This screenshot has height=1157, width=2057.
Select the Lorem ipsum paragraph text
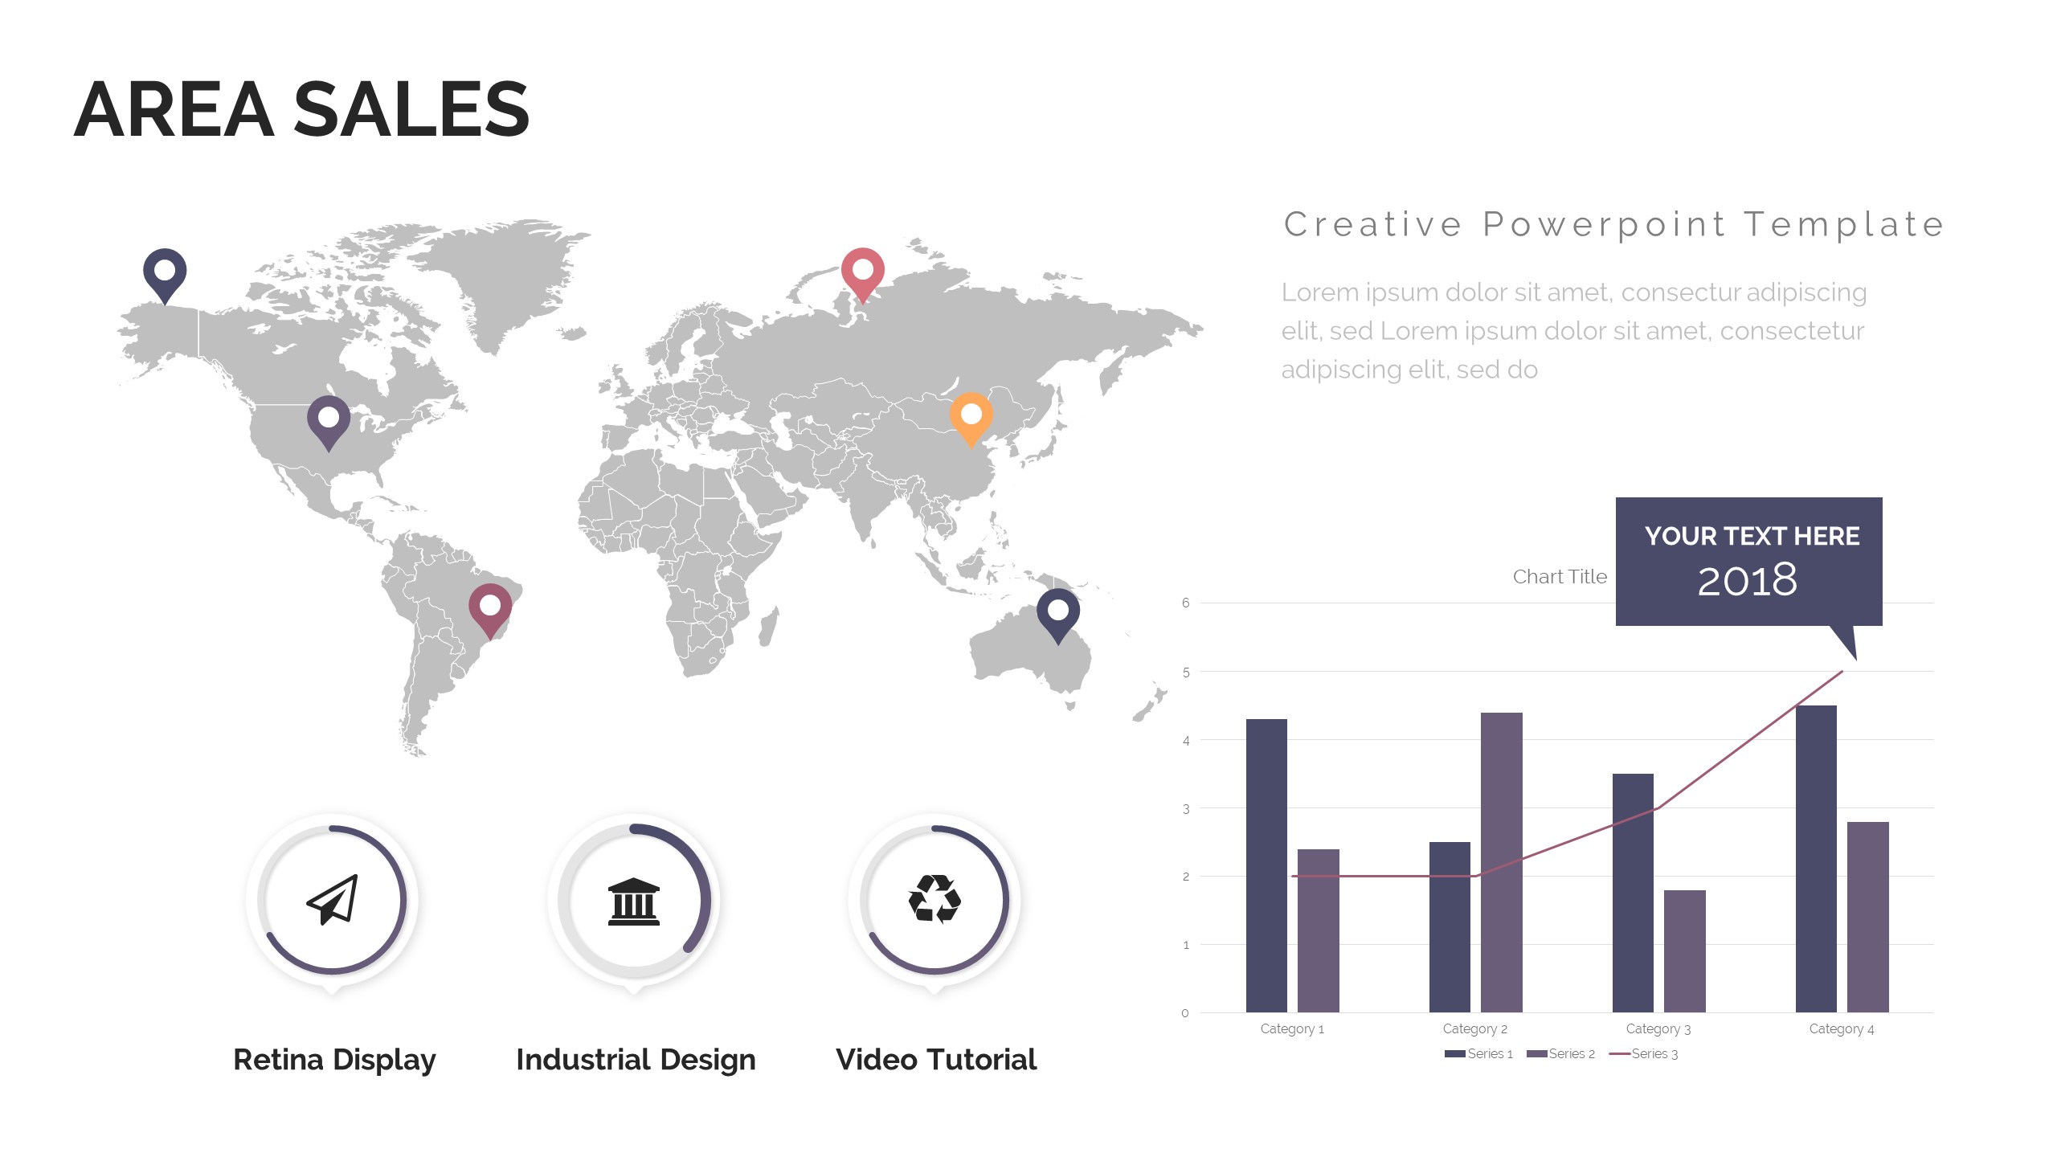[1572, 331]
